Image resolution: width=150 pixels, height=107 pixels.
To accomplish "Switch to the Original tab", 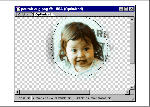I will [23, 15].
